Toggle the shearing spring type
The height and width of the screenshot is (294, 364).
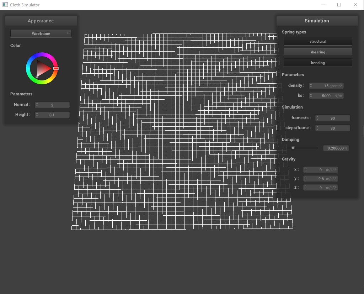(317, 52)
